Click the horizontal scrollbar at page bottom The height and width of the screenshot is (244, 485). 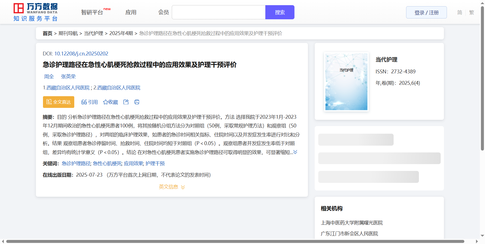coord(235,241)
